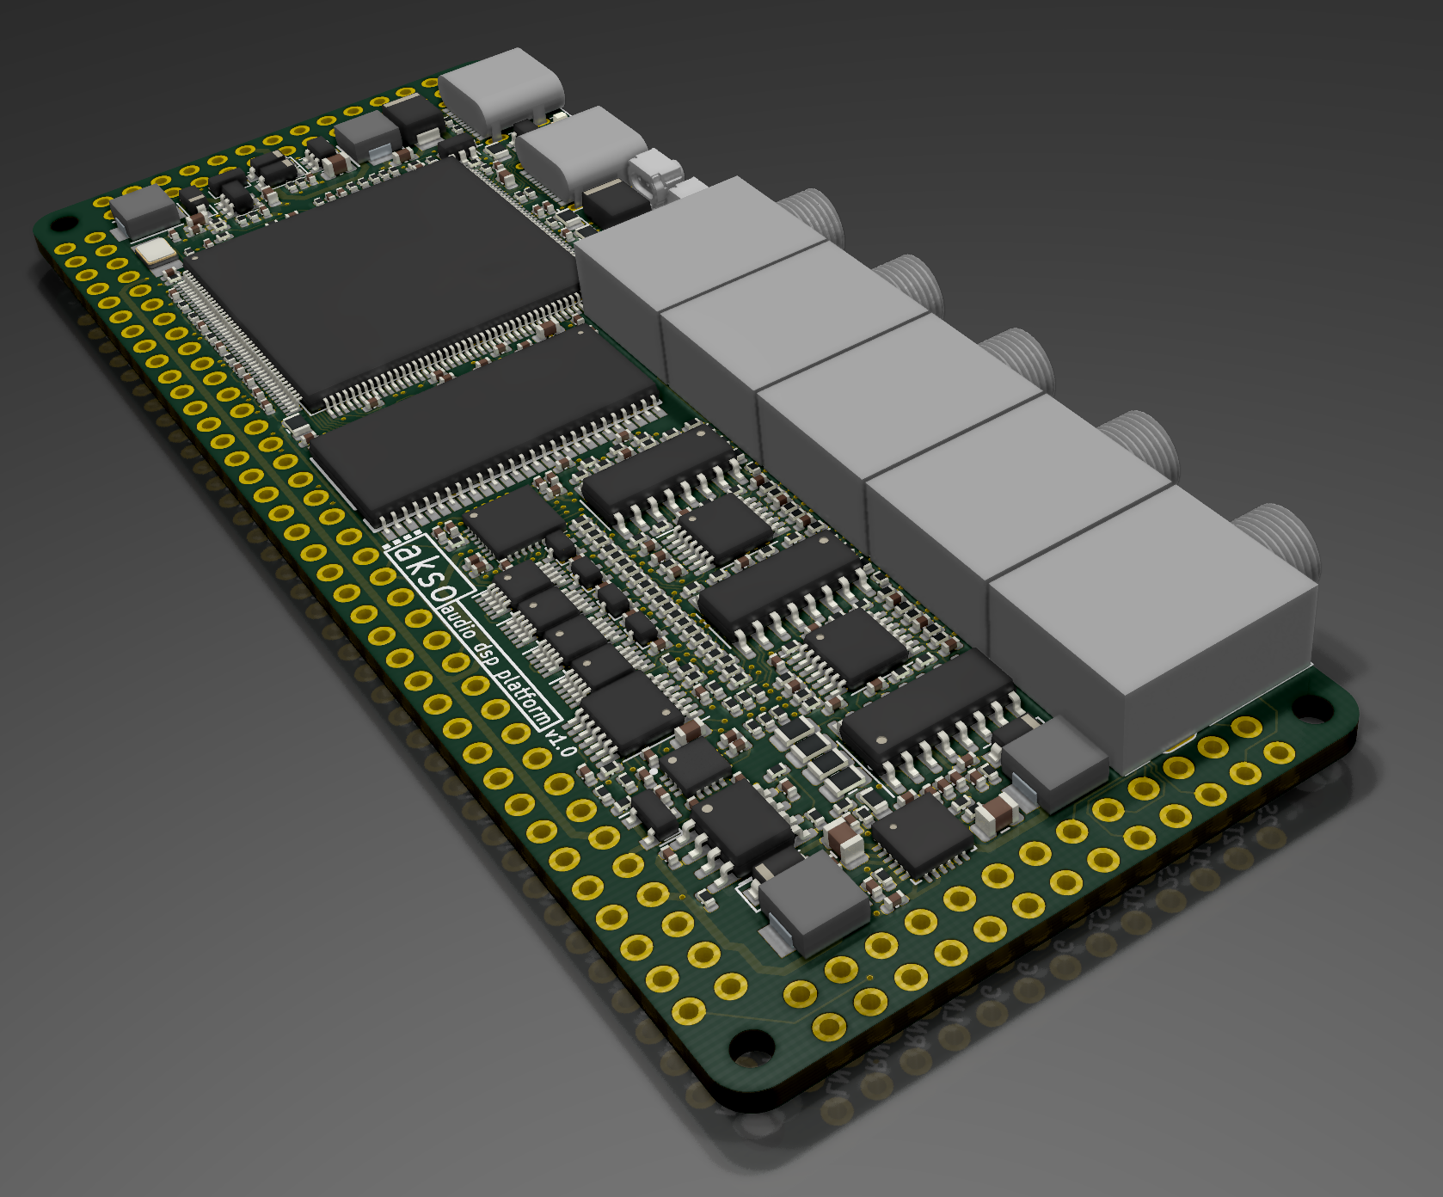Select the small white crystal oscillator component
The width and height of the screenshot is (1443, 1197).
[x=156, y=252]
